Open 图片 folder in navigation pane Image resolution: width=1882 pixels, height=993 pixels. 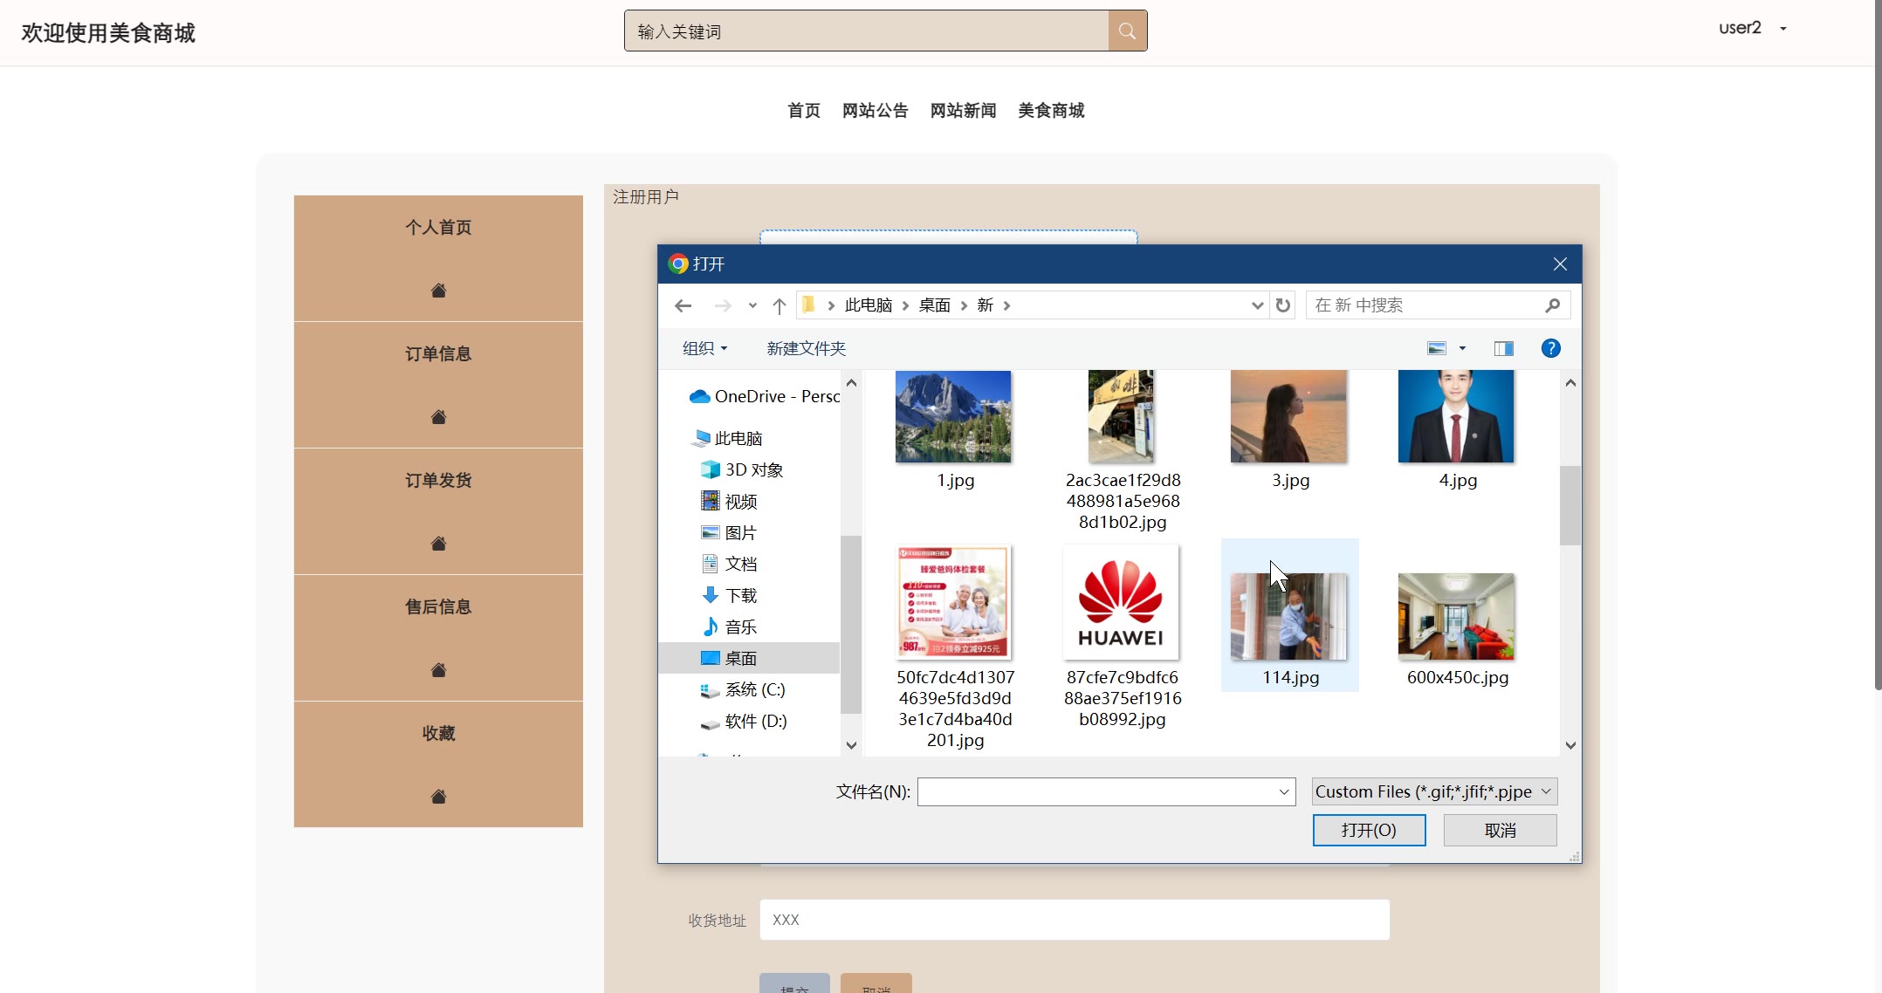click(x=729, y=532)
